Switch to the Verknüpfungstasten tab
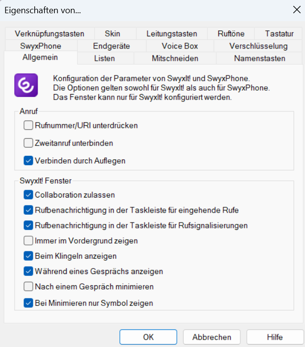 [x=49, y=34]
